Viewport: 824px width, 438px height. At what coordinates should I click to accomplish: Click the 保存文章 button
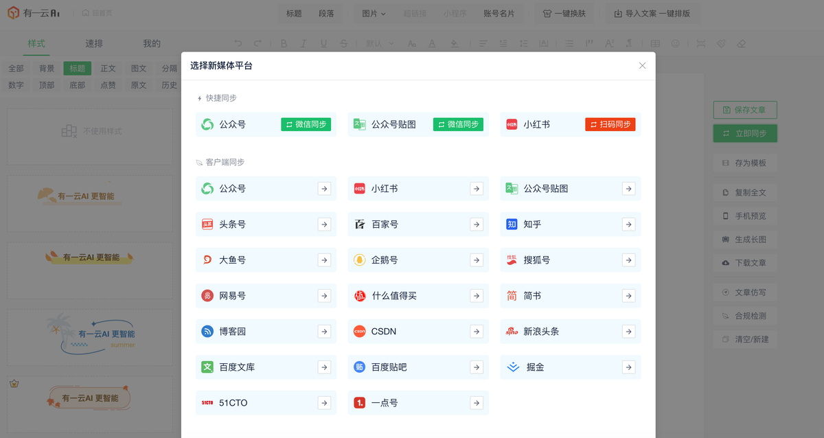(745, 110)
